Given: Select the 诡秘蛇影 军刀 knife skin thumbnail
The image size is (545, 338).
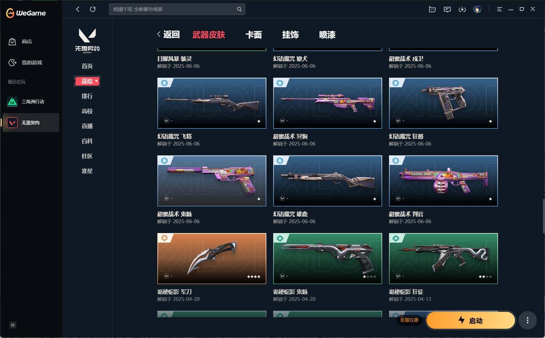Looking at the screenshot, I should pos(212,259).
